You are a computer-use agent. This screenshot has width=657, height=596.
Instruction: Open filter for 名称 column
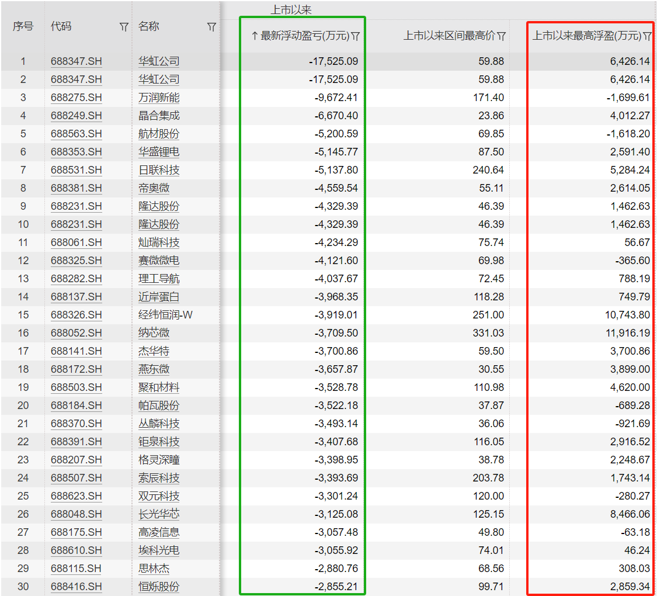[211, 27]
